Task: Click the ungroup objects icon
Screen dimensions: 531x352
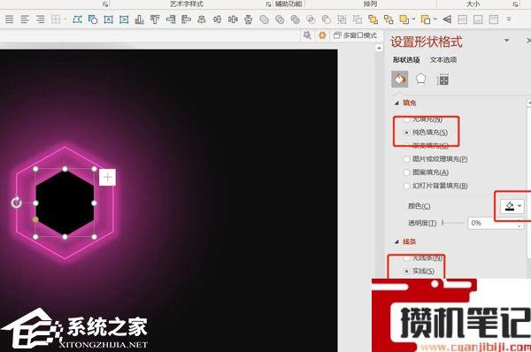Action: (x=358, y=19)
